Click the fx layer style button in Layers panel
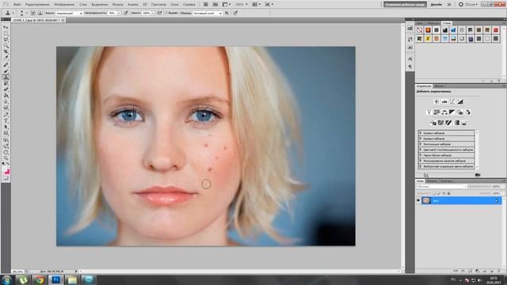This screenshot has height=285, width=507. coord(463,271)
